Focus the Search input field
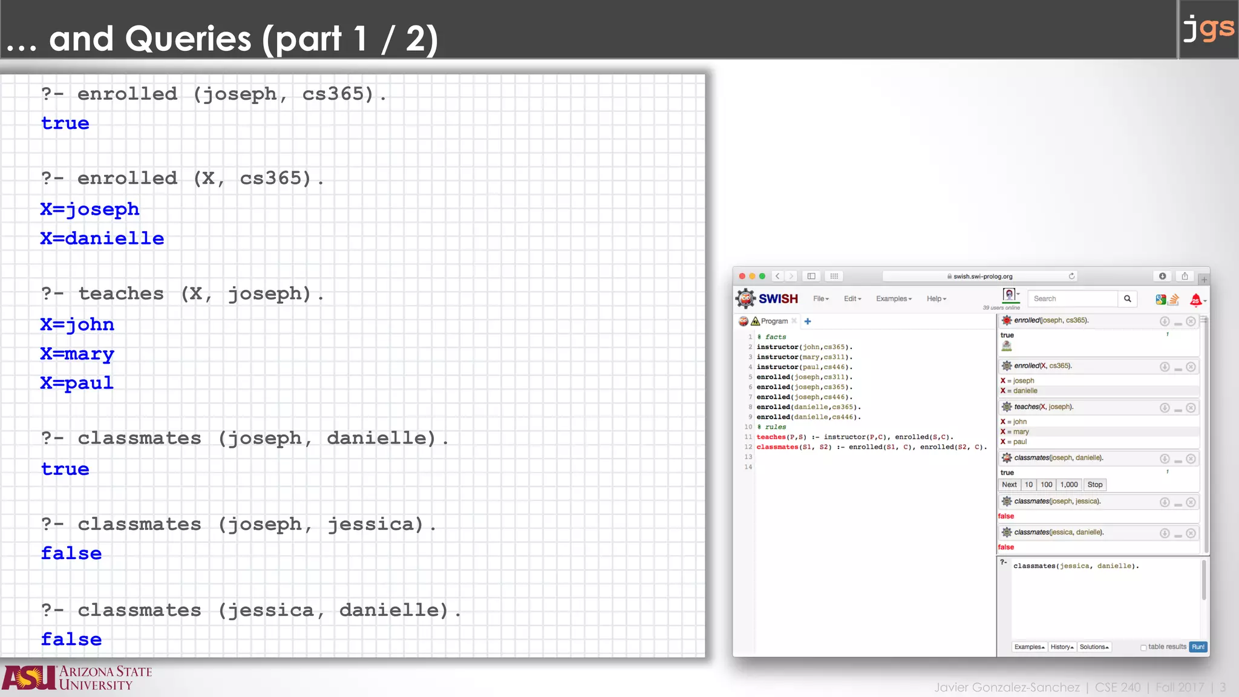Screen dimensions: 1239x697 [1072, 299]
